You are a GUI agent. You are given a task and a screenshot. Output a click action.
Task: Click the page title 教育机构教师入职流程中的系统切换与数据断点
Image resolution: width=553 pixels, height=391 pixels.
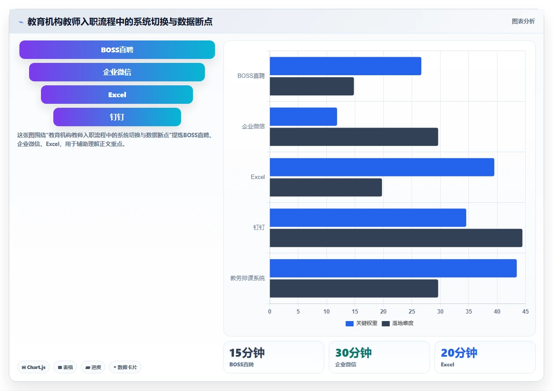click(120, 22)
